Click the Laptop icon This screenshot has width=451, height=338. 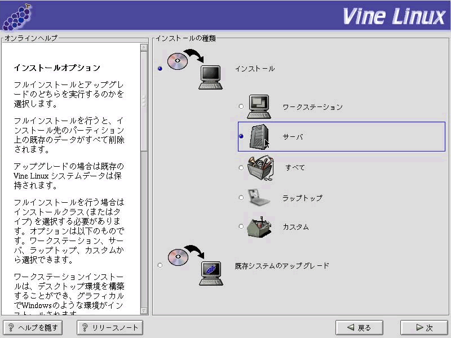pos(259,198)
